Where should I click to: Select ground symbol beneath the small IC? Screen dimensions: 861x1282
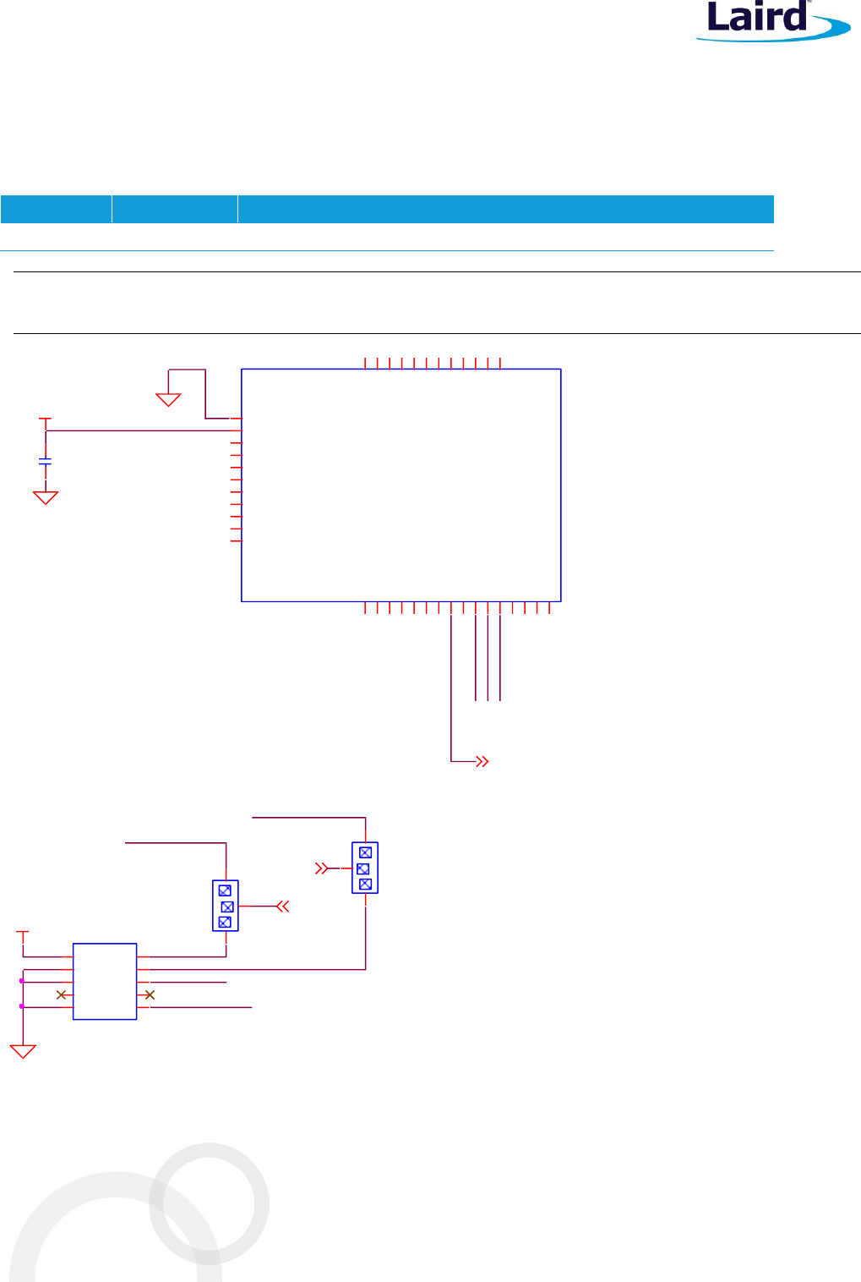tap(23, 1051)
